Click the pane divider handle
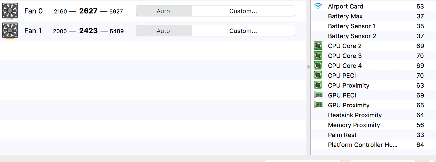 [x=308, y=67]
